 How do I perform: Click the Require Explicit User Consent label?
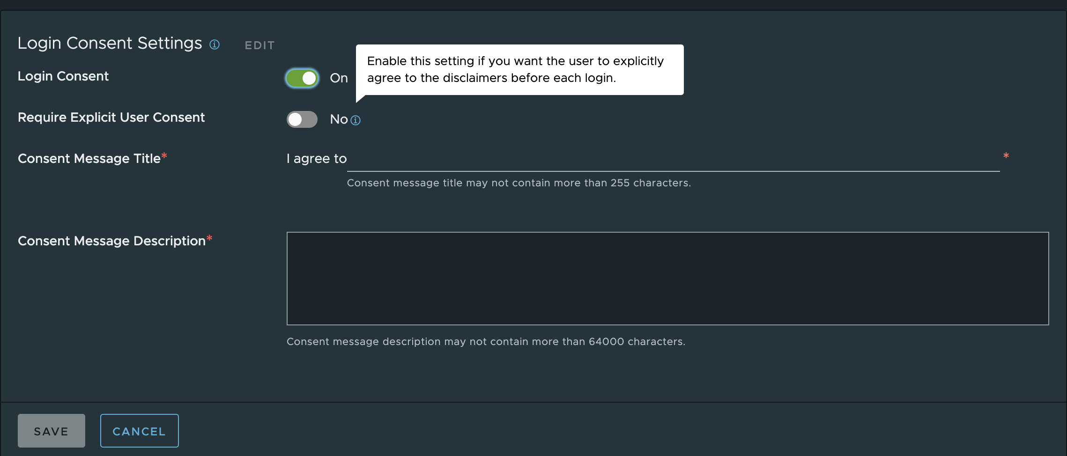point(111,118)
